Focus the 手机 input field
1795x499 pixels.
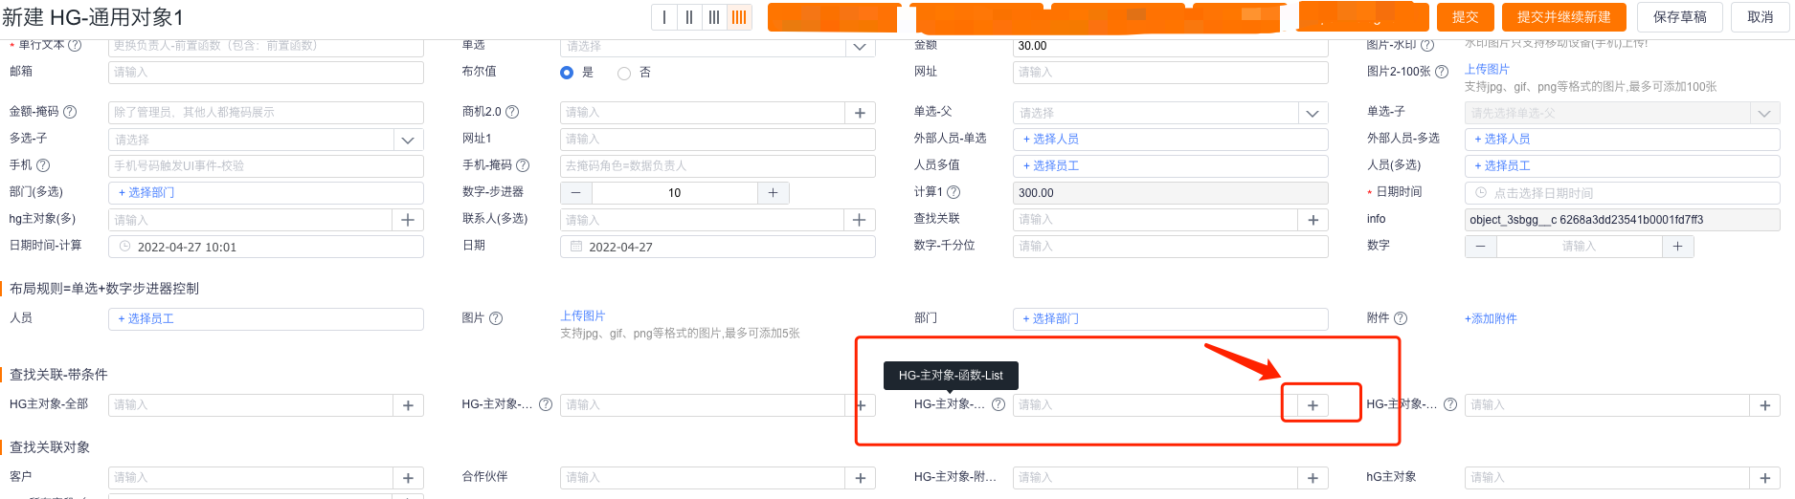pos(266,166)
